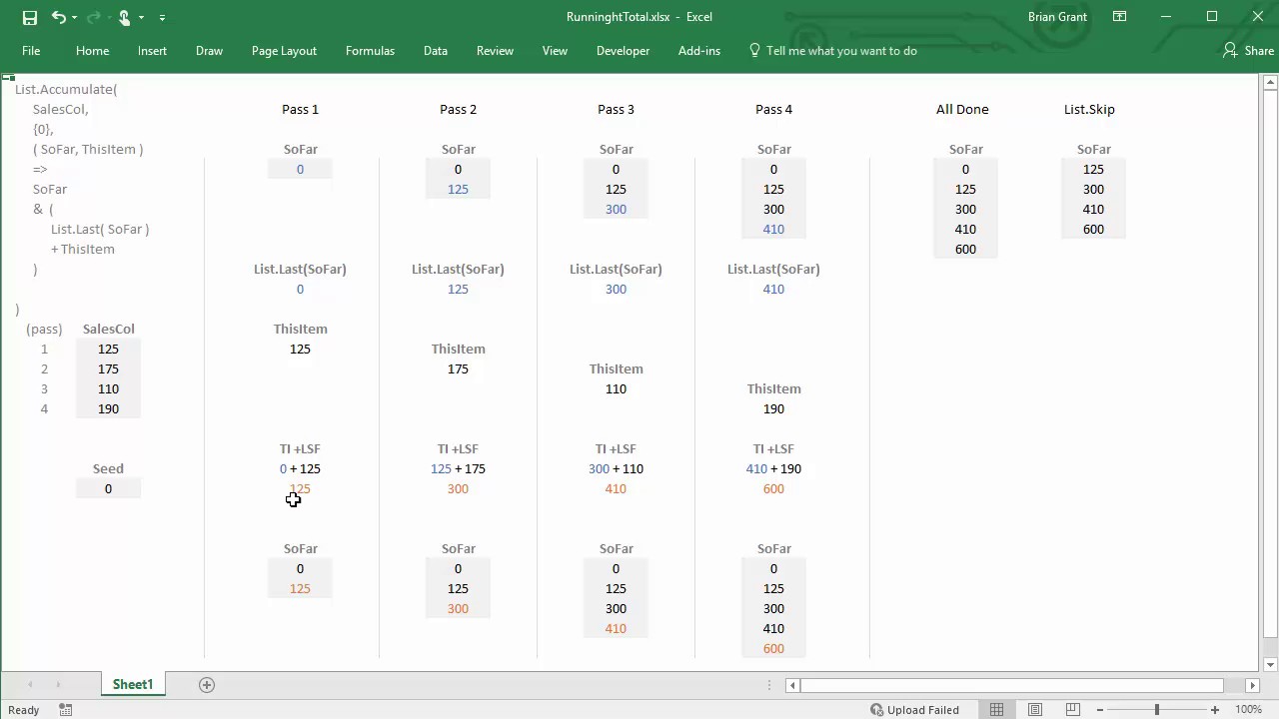Click the All Done heading cell

pyautogui.click(x=962, y=109)
